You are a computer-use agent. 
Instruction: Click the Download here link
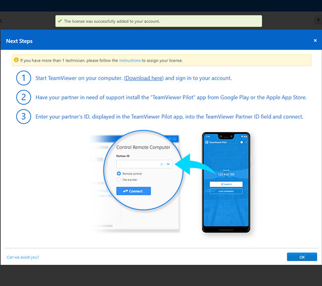(144, 78)
